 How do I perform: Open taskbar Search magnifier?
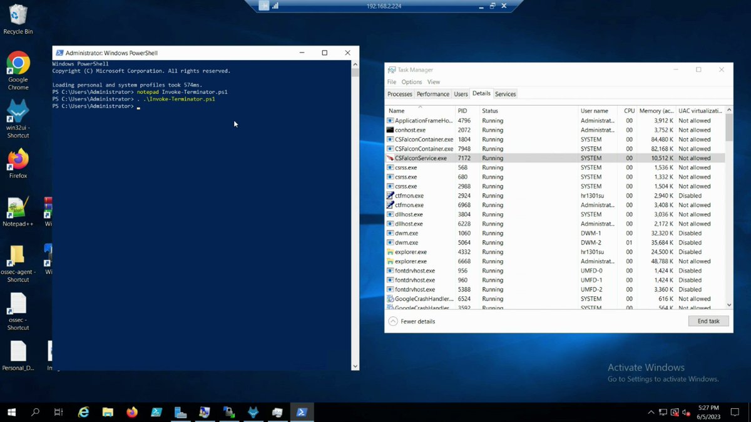point(35,412)
